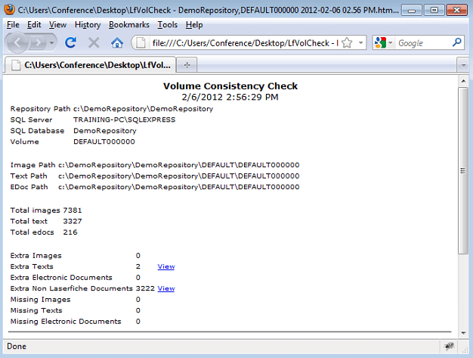Click the Stop loading X icon
This screenshot has height=358, width=473.
pos(94,42)
